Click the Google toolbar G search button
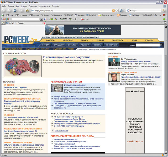168x157 pixels. [x=45, y=19]
